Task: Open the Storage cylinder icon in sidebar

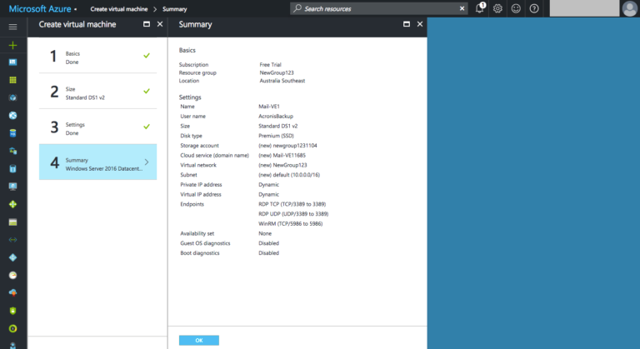Action: (x=12, y=168)
